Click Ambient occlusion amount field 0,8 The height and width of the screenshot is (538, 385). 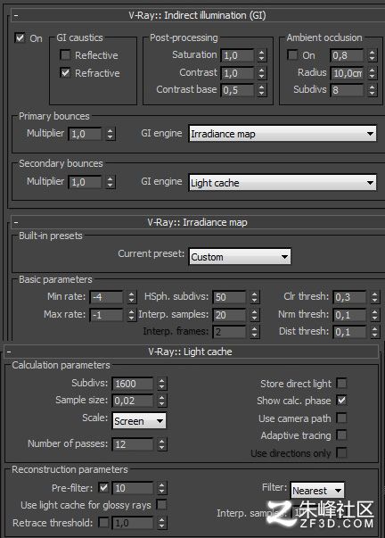coord(348,55)
